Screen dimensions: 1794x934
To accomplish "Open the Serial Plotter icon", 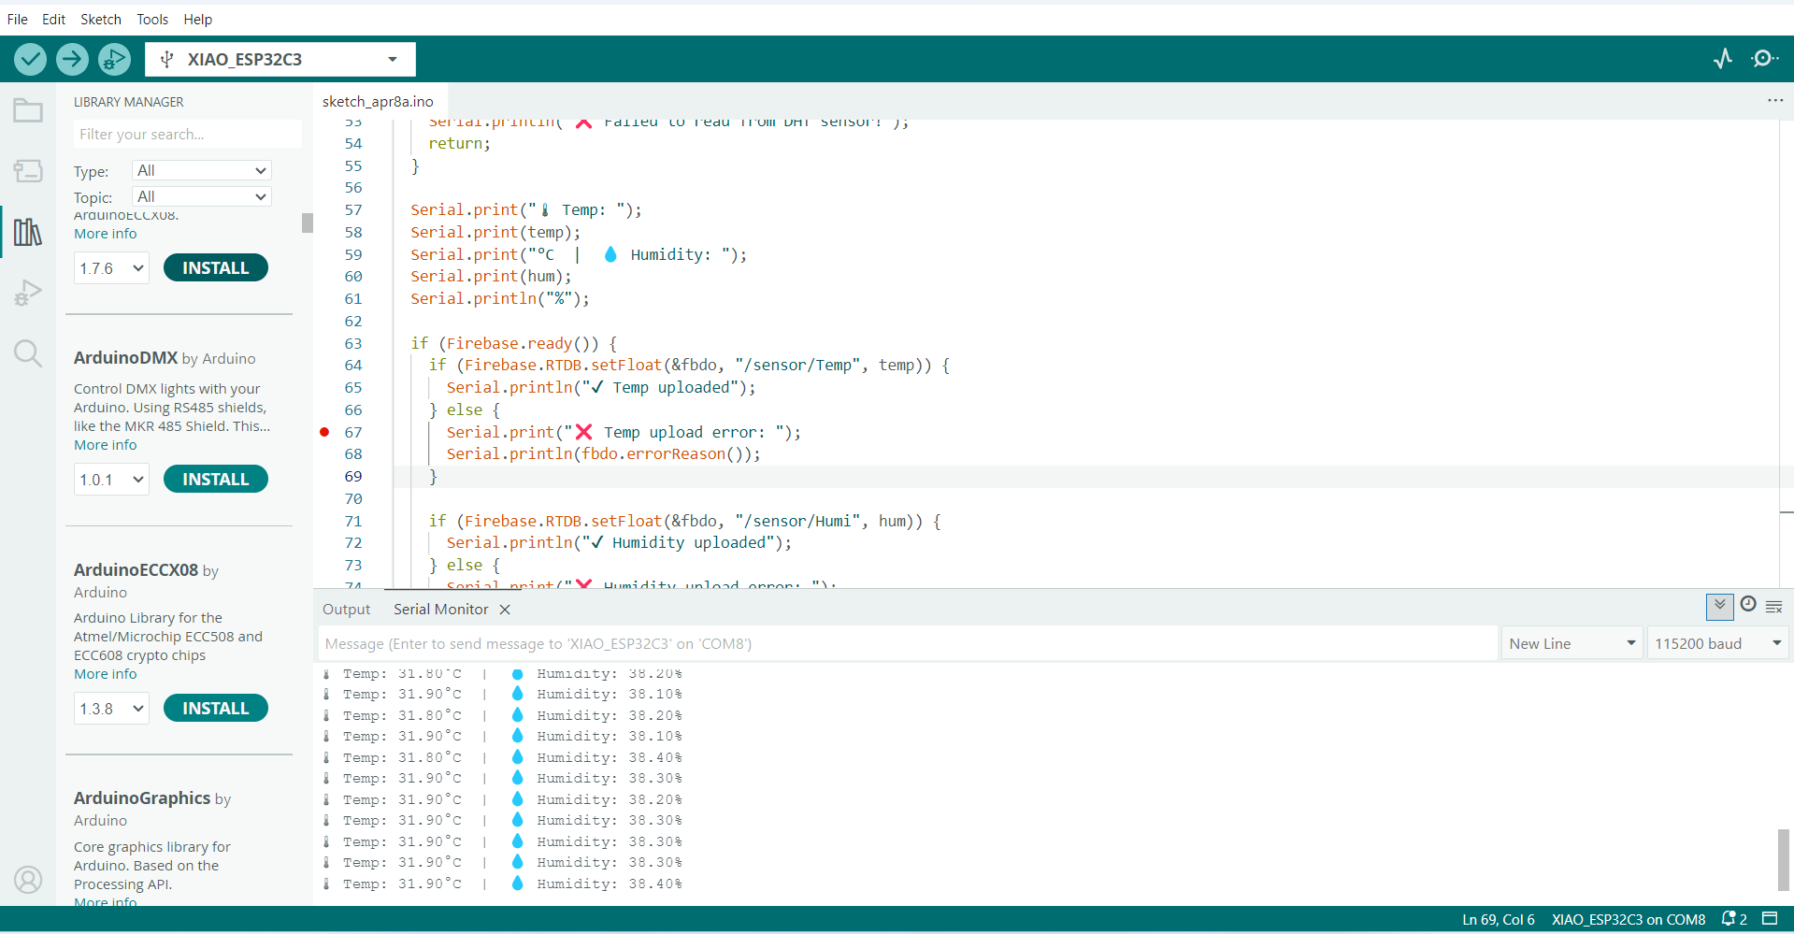I will tap(1723, 59).
